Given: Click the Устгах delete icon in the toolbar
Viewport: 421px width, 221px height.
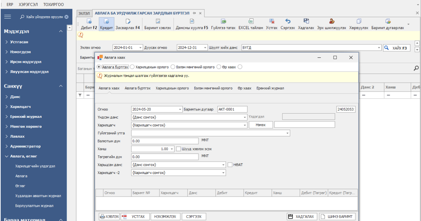Looking at the screenshot, I should point(271,21).
